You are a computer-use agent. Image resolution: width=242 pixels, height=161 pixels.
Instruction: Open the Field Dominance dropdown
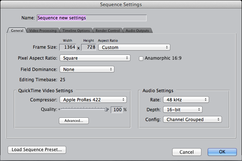[87, 69]
